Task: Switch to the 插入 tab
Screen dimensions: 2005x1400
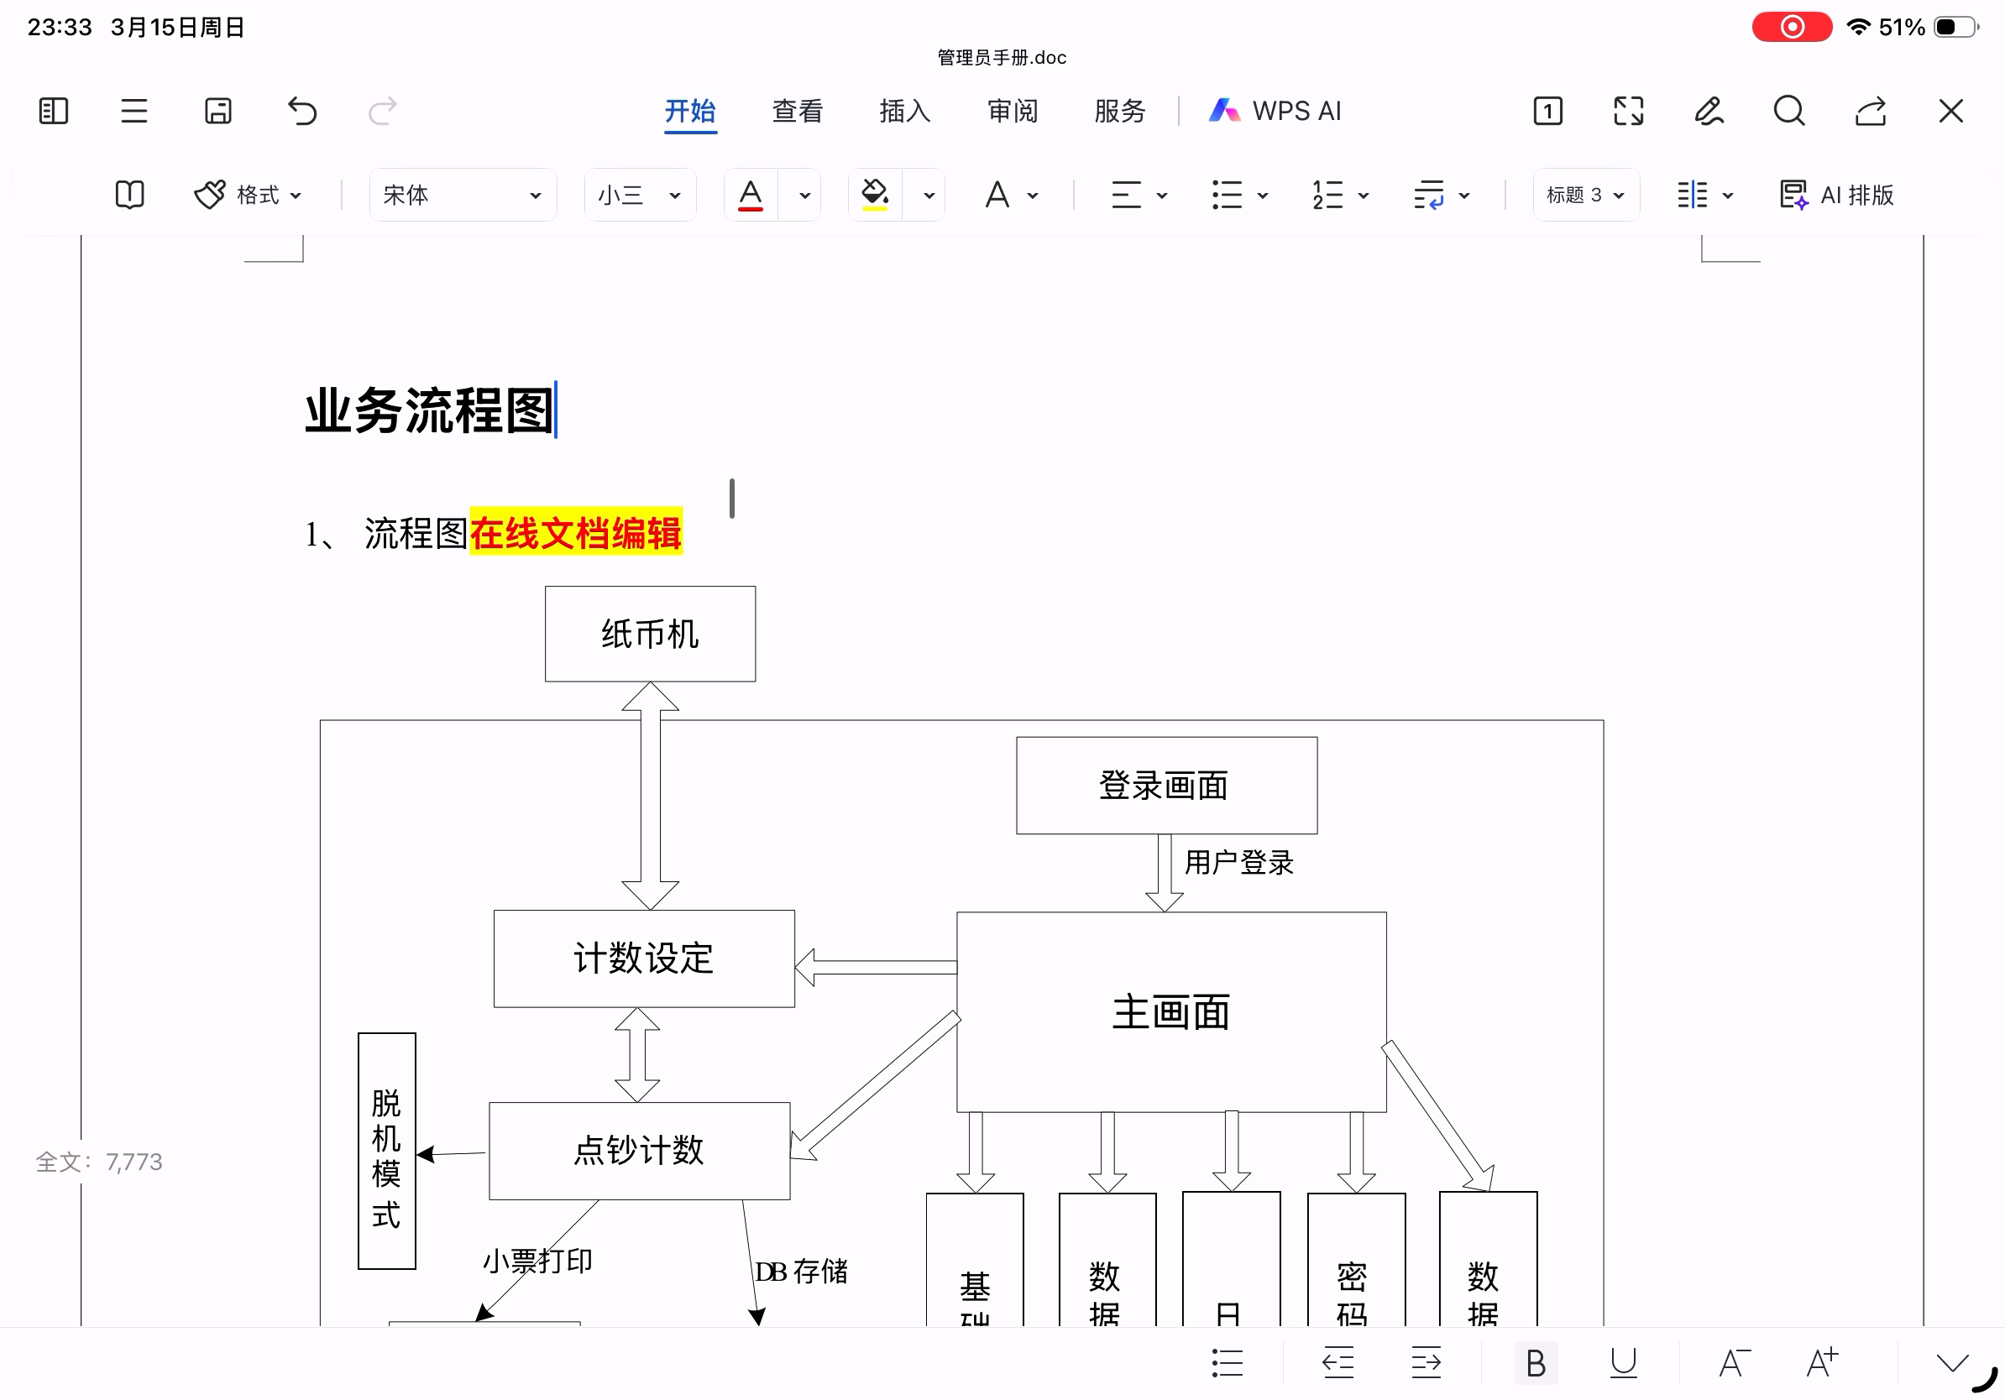Action: [905, 111]
